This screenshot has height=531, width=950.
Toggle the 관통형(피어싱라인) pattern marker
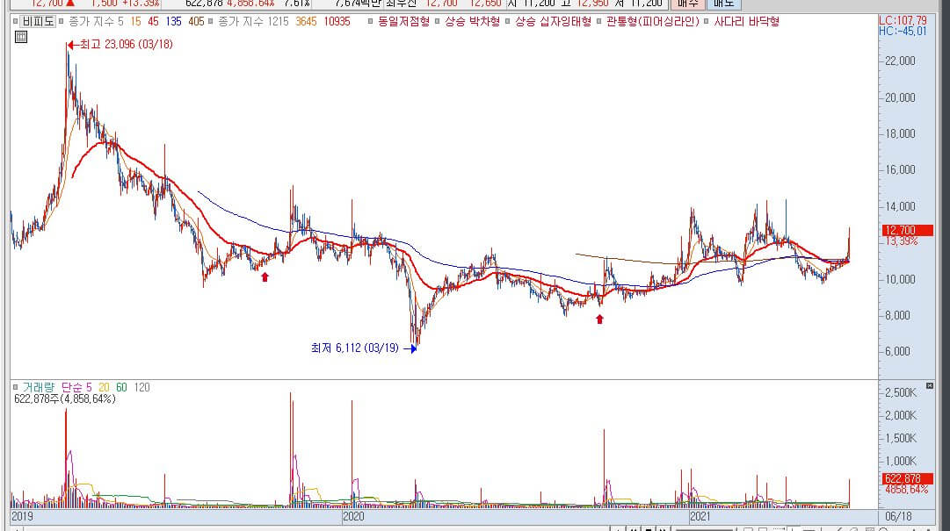click(x=598, y=22)
